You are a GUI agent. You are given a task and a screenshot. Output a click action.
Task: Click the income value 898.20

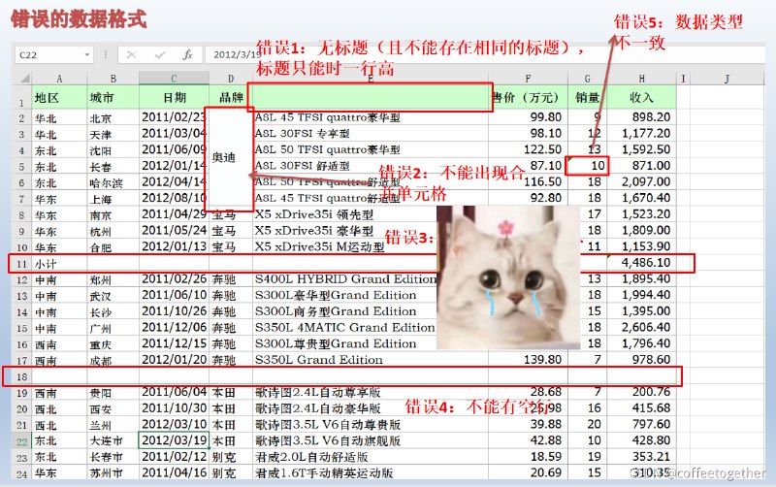[x=641, y=117]
